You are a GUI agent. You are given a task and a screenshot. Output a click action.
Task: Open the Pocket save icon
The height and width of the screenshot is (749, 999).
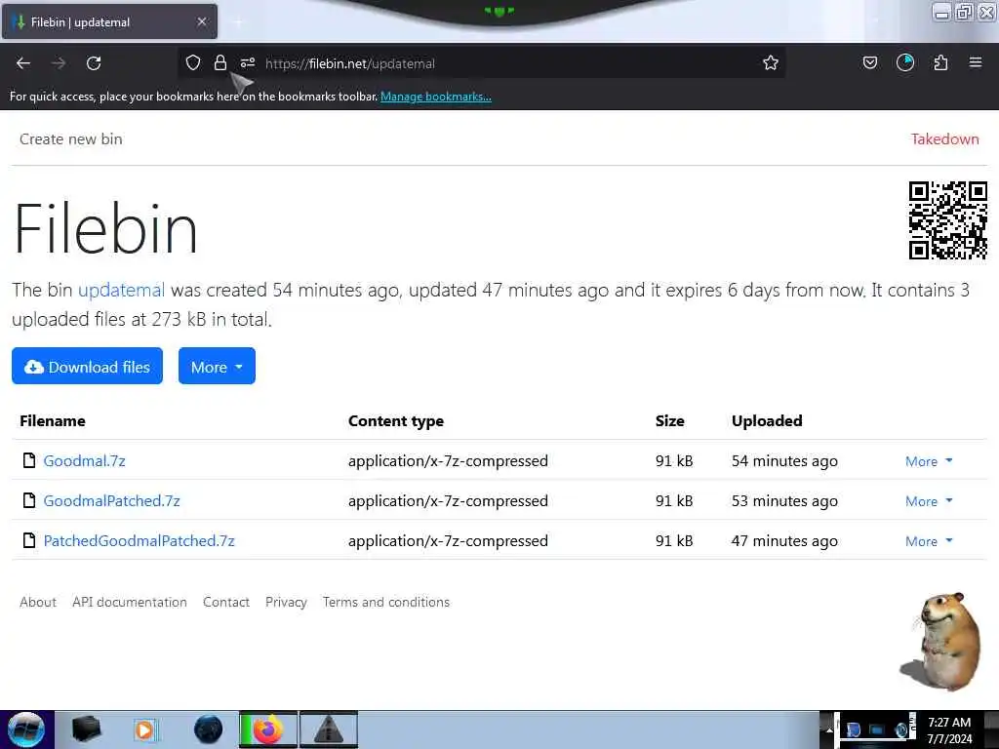point(869,62)
